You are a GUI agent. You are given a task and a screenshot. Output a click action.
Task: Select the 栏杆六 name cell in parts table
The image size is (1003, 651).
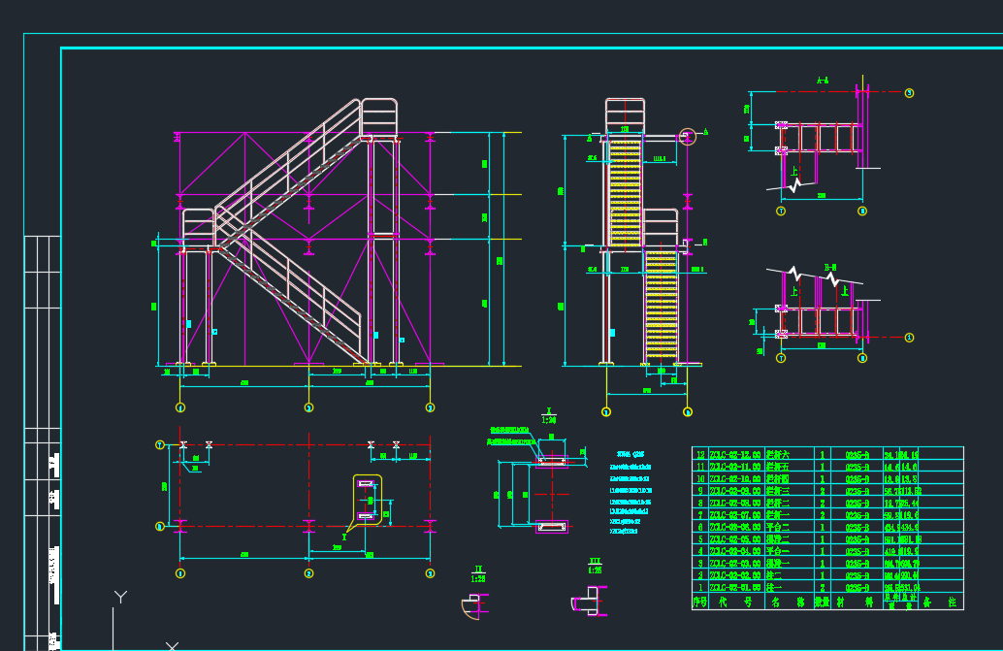[x=790, y=455]
